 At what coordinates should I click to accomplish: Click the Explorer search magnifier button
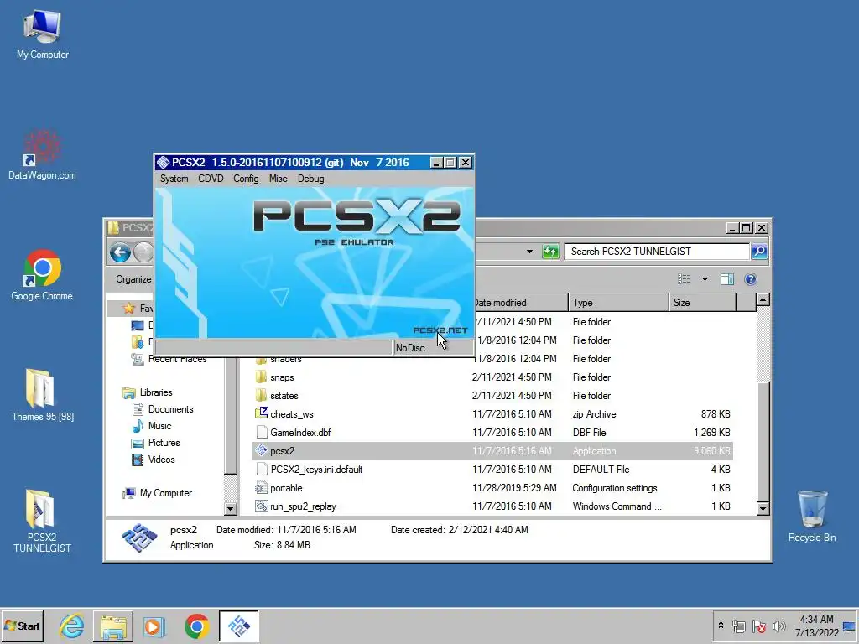pos(759,252)
